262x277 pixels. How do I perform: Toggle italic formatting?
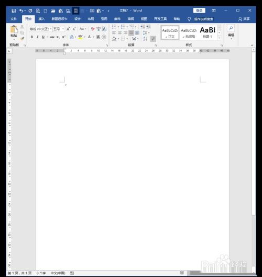tap(37, 37)
